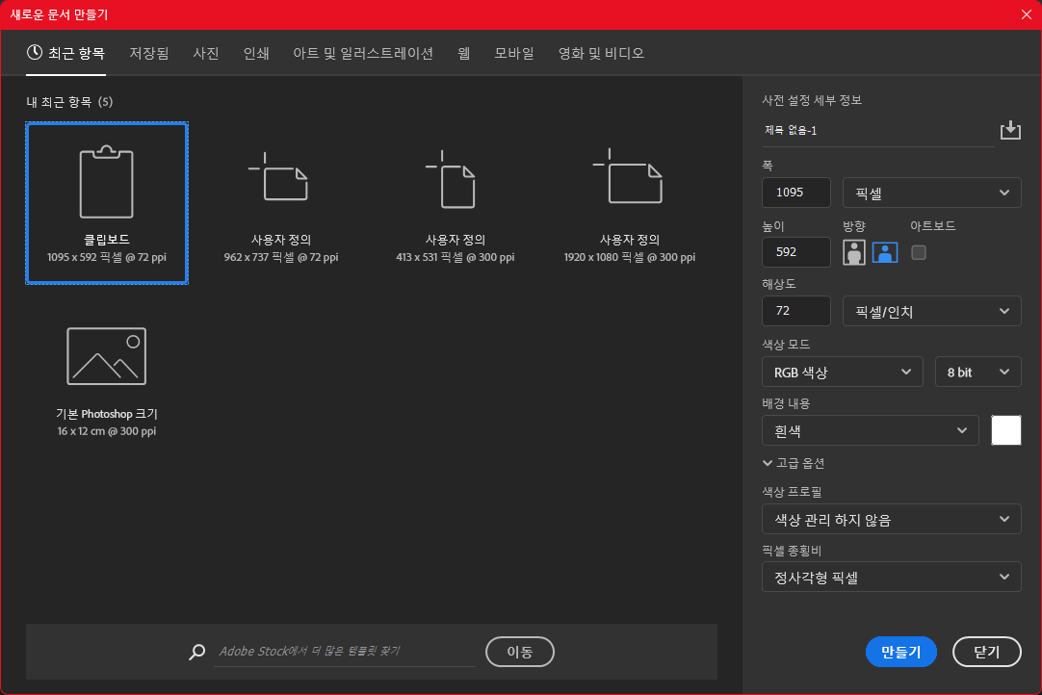Click the 이동 button

[520, 652]
